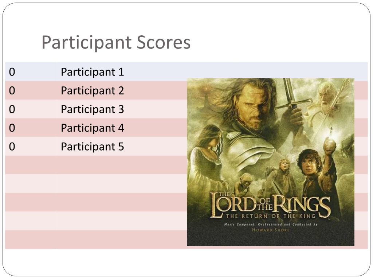
Task: Click the first empty score cell below Participant 5
Action: coord(31,165)
